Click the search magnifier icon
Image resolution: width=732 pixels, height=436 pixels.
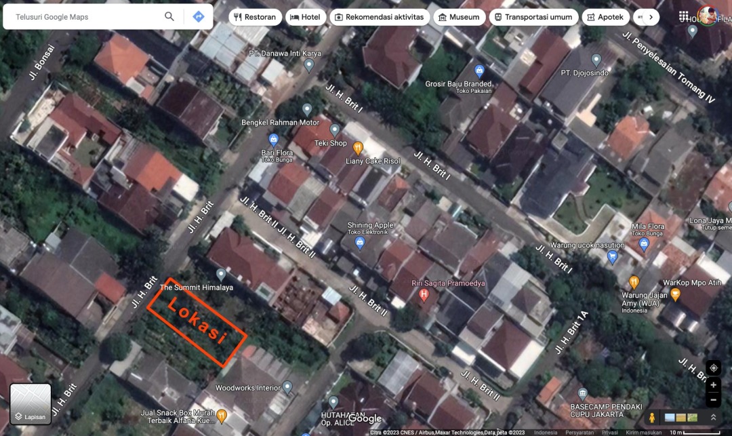click(x=169, y=17)
